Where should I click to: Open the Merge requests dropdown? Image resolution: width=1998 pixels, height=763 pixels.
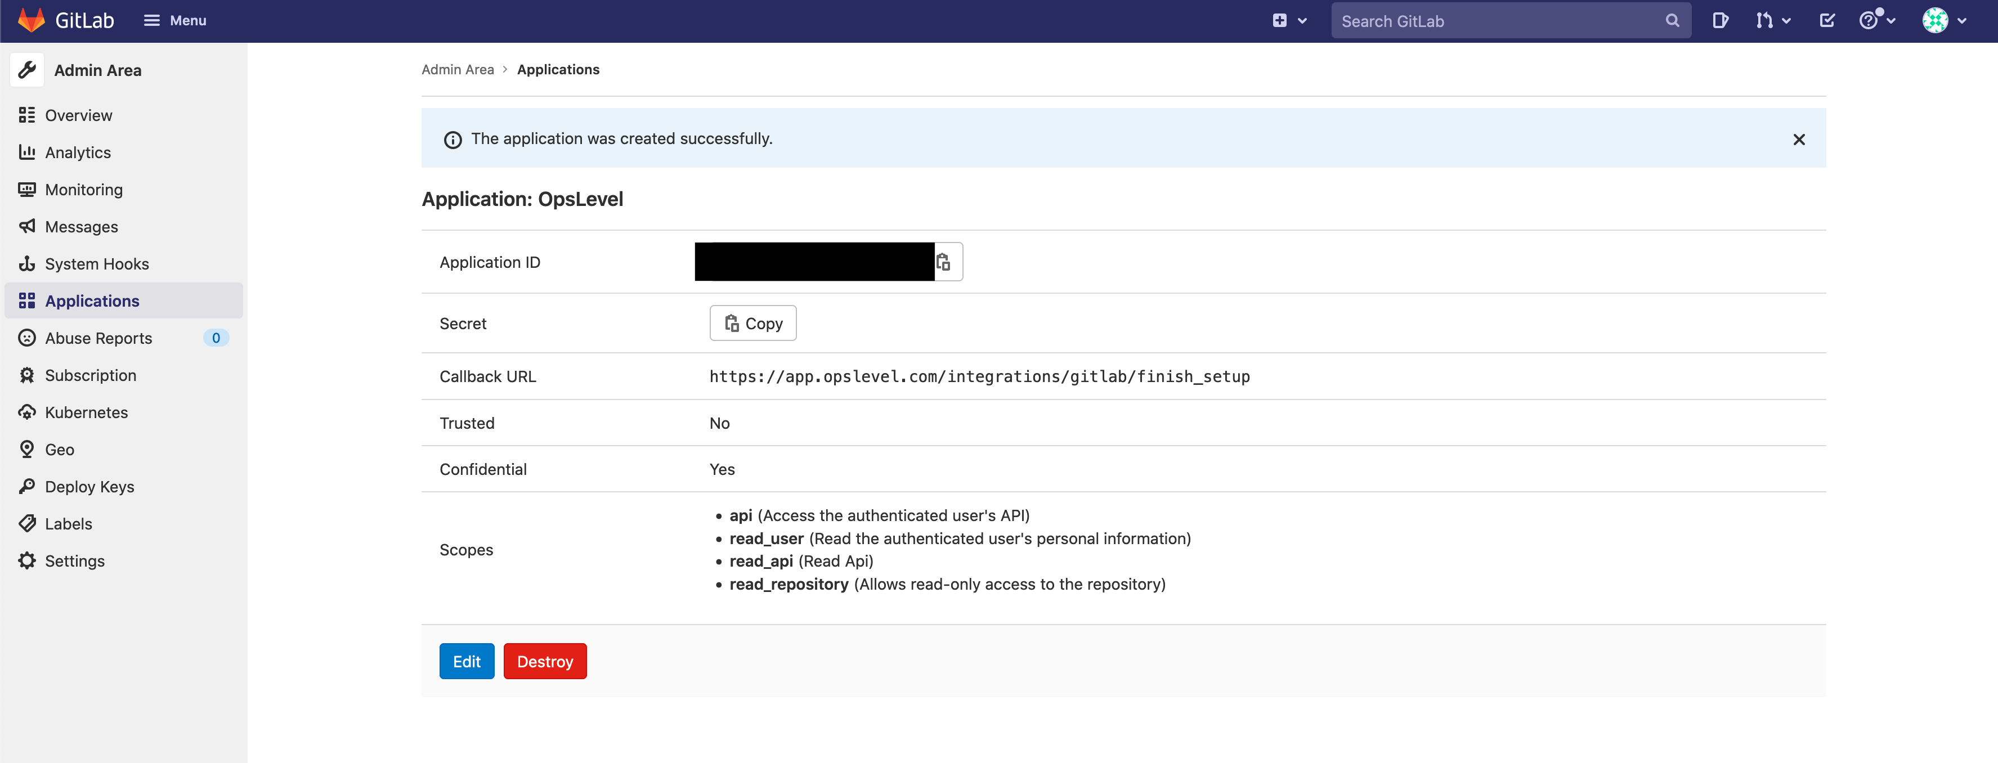point(1773,21)
